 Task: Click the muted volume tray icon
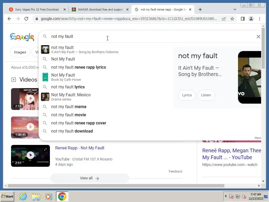244,196
